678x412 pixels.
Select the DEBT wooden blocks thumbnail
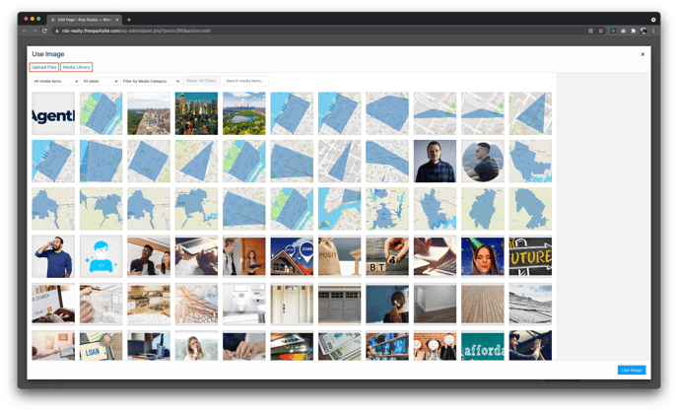387,256
